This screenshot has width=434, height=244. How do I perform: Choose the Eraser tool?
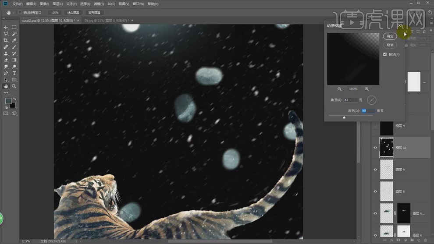point(6,60)
